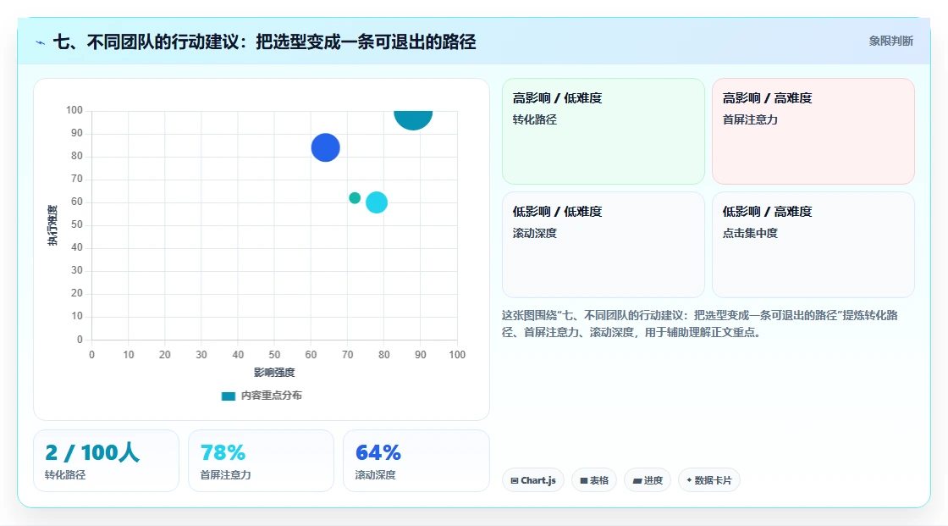Viewport: 948px width, 526px height.
Task: Click the dark blue bubble in the chart
Action: 325,147
